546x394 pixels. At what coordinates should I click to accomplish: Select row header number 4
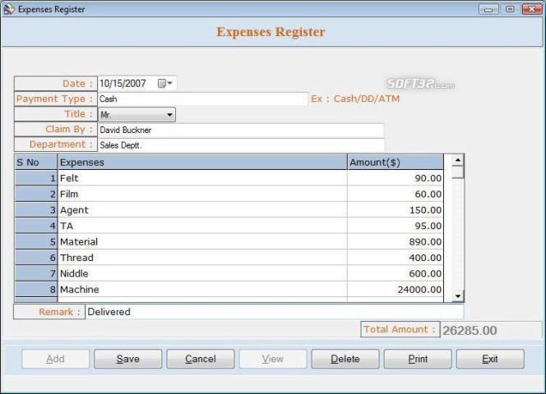tap(36, 226)
